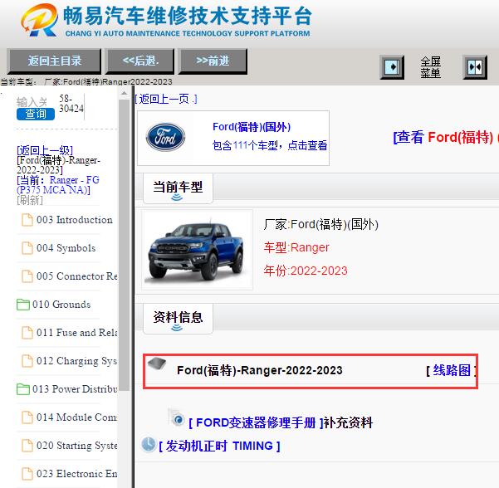This screenshot has height=488, width=499.
Task: Click the 查看 Ford(福特) link on right
Action: [446, 137]
